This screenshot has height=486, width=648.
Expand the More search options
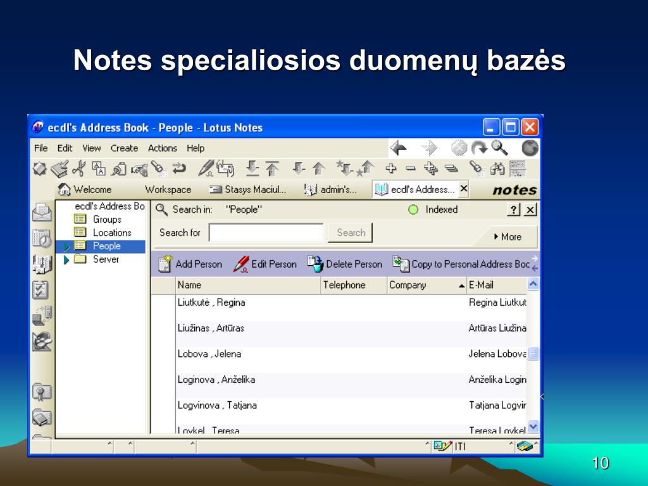508,237
